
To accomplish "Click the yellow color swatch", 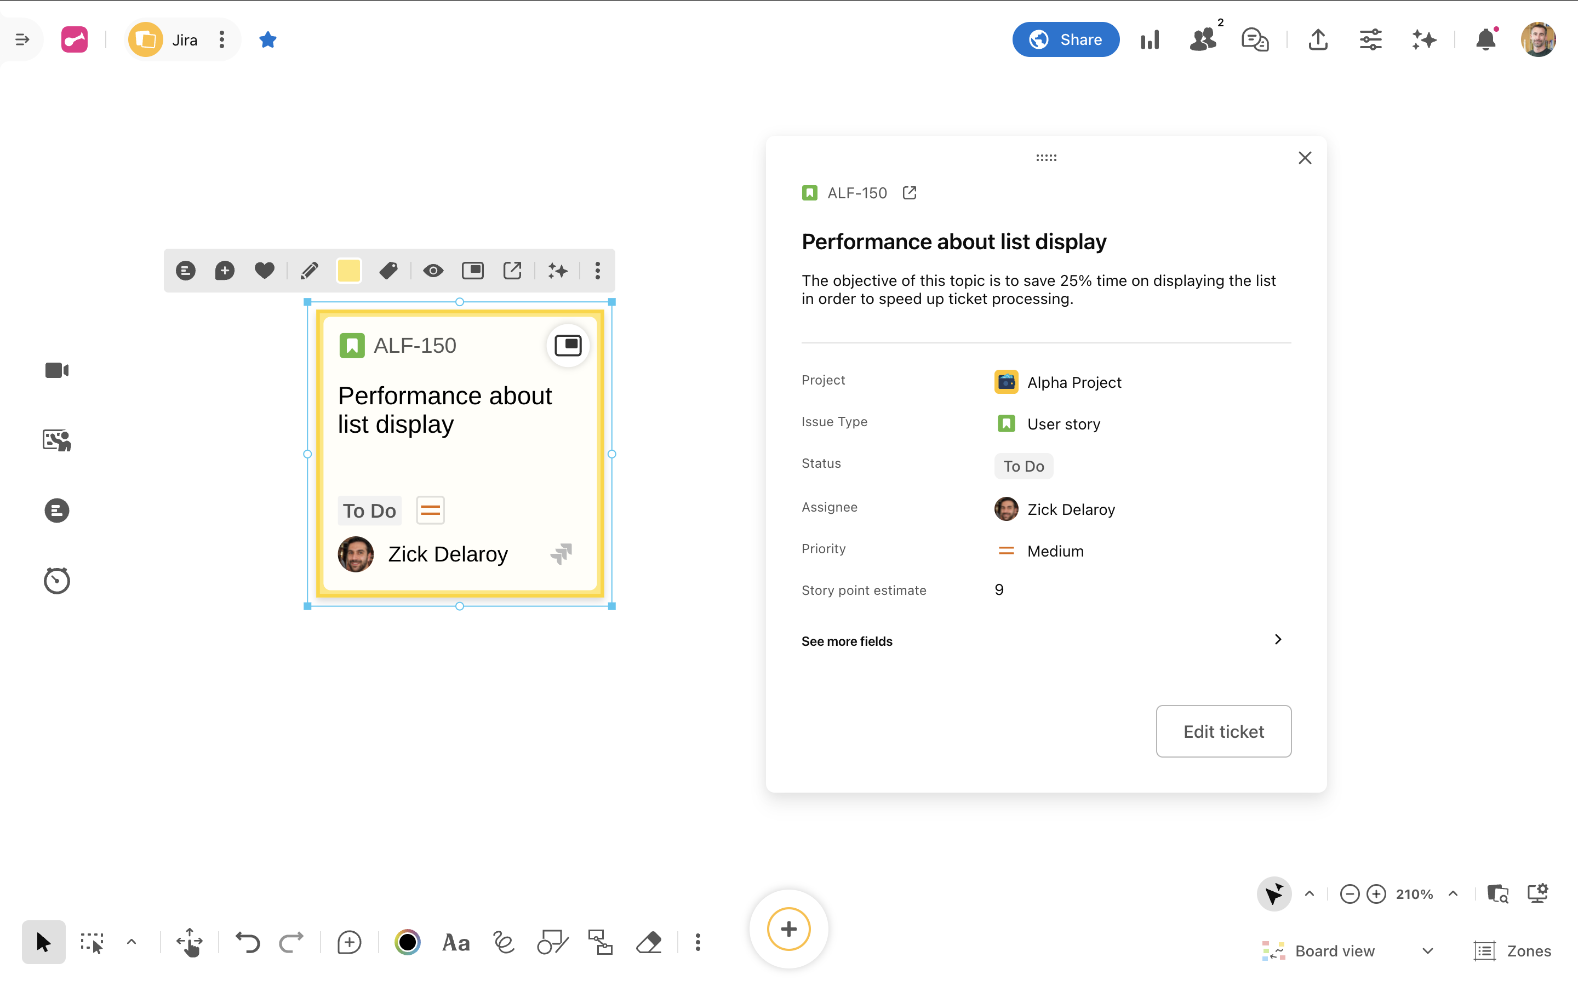I will 349,271.
